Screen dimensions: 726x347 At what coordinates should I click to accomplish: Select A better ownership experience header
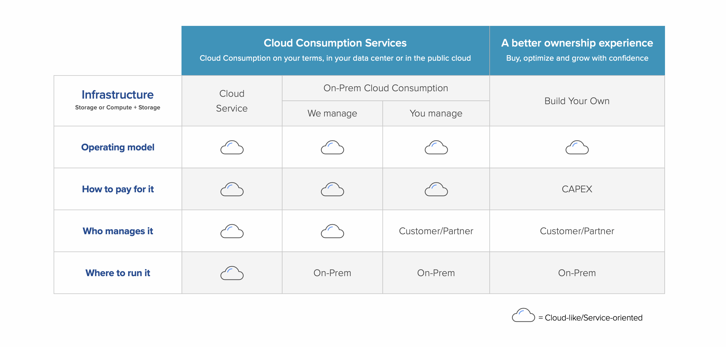coord(577,43)
